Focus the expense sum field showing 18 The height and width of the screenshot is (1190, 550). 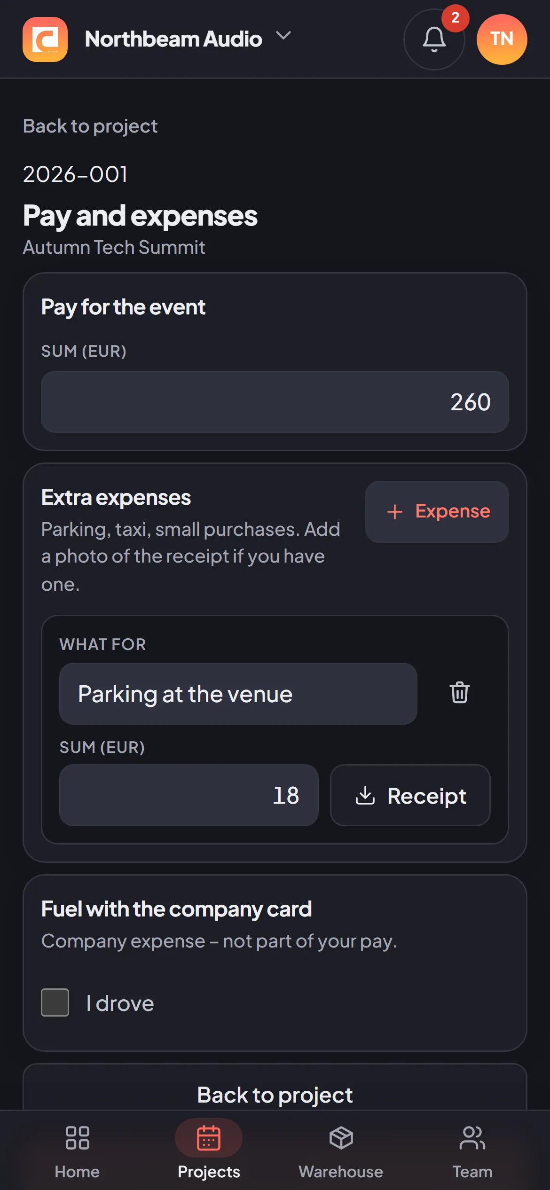189,795
